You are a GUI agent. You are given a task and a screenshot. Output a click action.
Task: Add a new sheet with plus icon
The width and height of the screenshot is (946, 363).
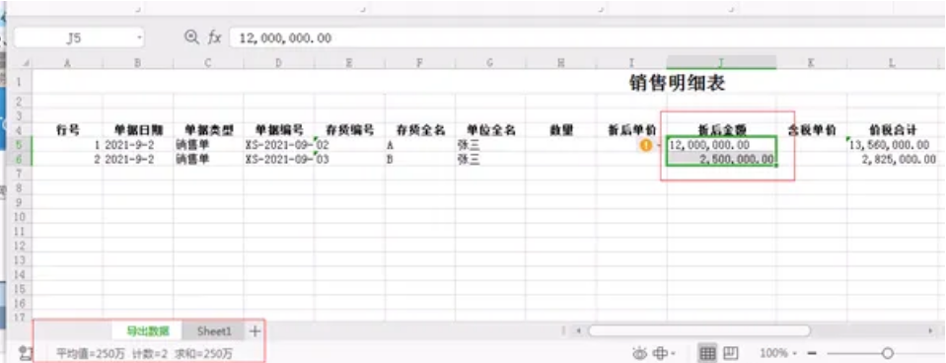click(x=255, y=331)
